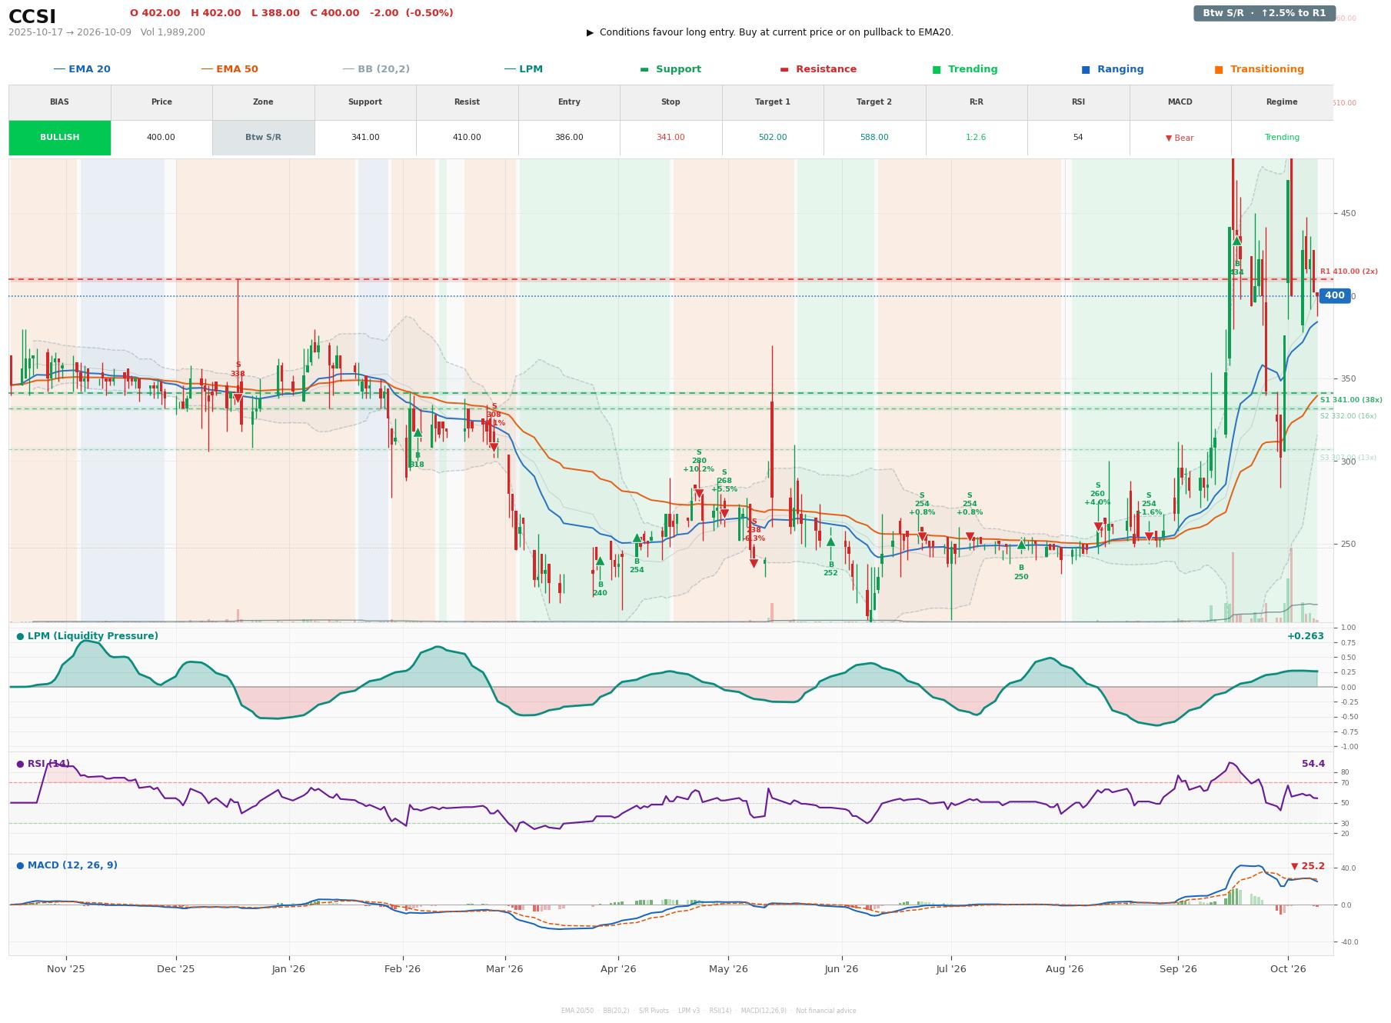Click the S2 332.00 (16x) support label
The width and height of the screenshot is (1391, 1023).
[1348, 416]
